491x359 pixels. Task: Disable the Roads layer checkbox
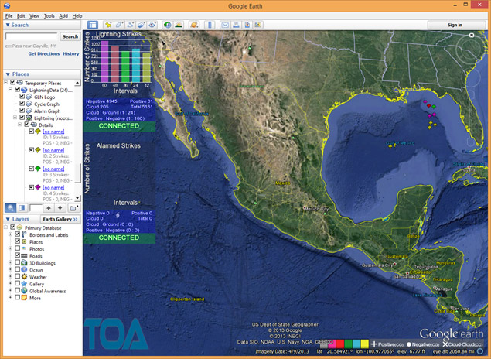(18, 255)
